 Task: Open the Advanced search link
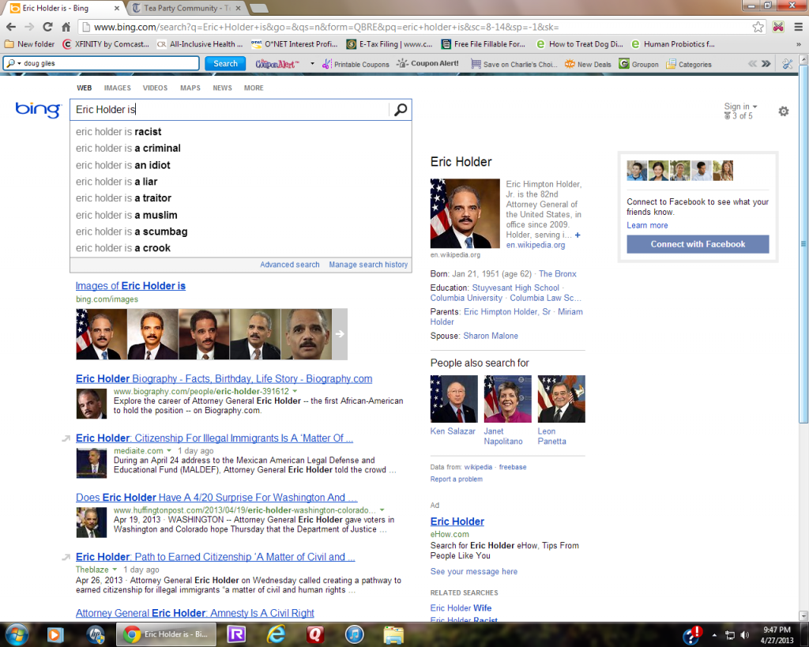290,265
